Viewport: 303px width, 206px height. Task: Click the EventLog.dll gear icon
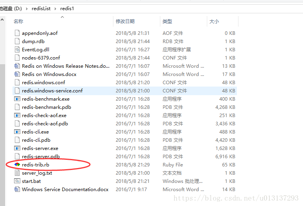point(17,50)
